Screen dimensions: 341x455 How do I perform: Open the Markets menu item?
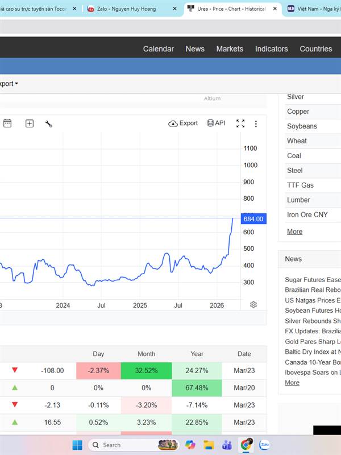point(230,49)
